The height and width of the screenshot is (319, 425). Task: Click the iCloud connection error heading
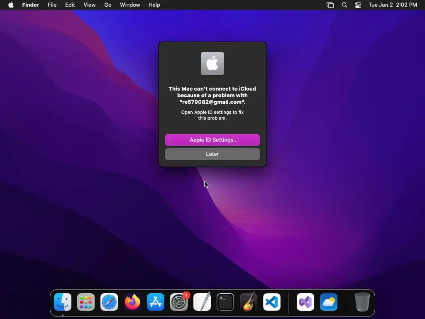click(x=212, y=95)
